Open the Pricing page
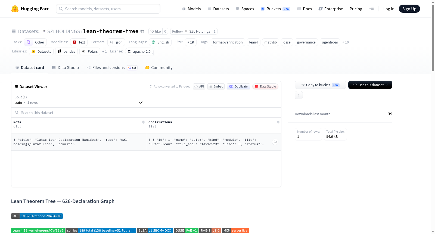Image resolution: width=435 pixels, height=234 pixels. [x=356, y=9]
